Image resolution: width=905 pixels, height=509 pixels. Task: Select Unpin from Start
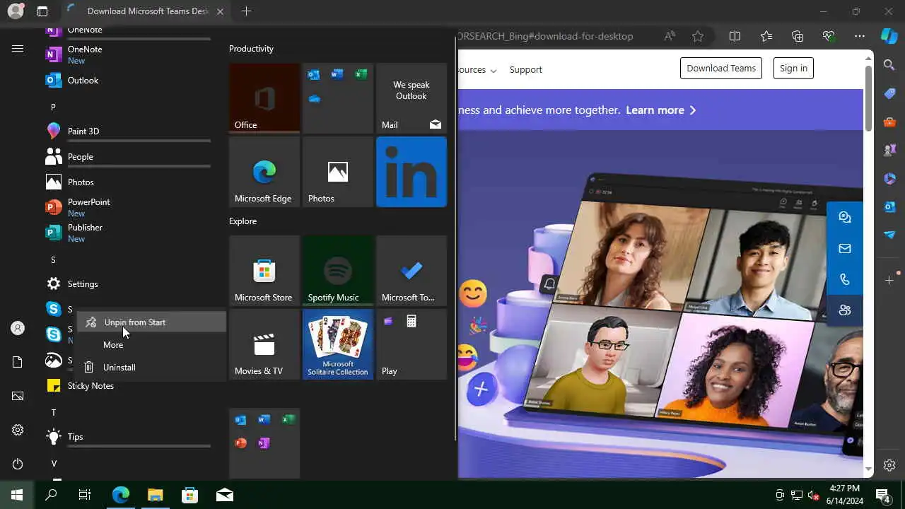[x=151, y=322]
